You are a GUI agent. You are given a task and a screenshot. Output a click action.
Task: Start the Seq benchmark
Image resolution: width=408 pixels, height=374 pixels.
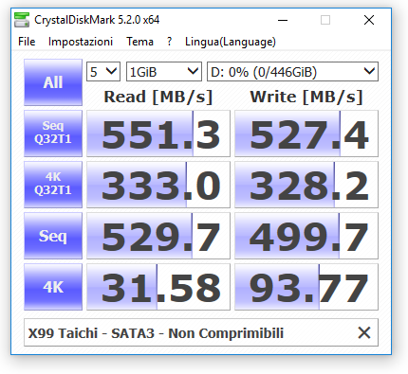click(53, 236)
